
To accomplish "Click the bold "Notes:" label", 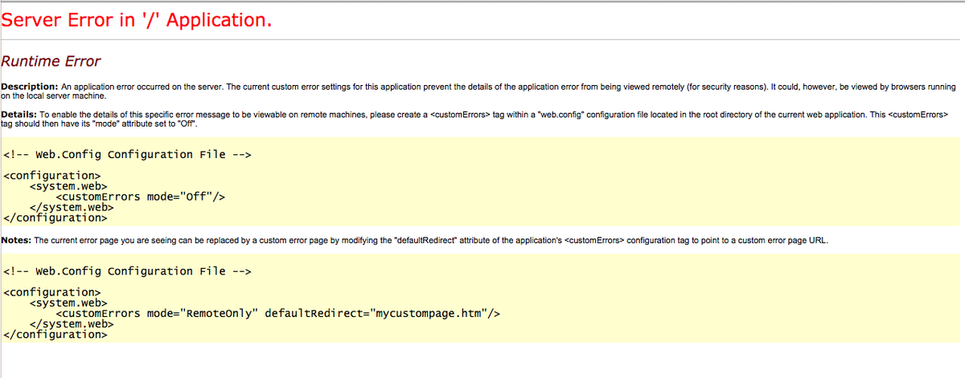I will (16, 240).
